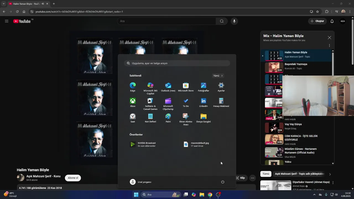
Task: Open To Do app
Action: point(186,103)
